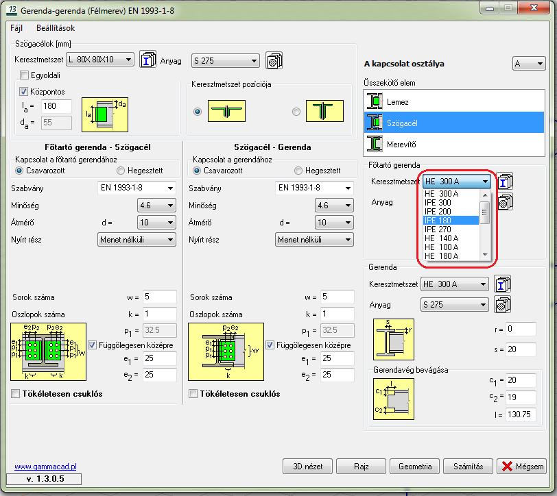Click the Számítás button
The height and width of the screenshot is (496, 557).
coord(469,466)
